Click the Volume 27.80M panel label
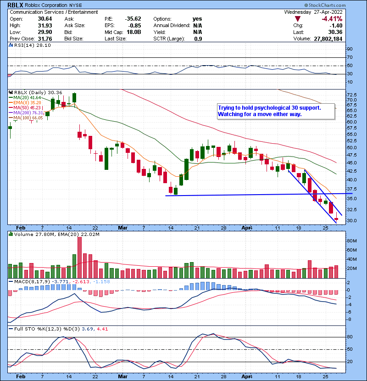 tap(35, 234)
